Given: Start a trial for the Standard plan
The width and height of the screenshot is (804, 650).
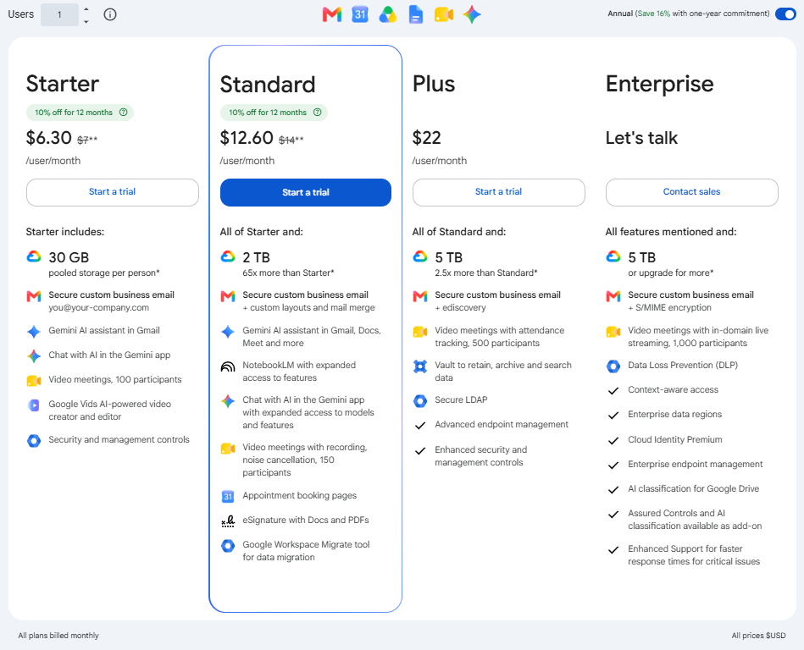Looking at the screenshot, I should pyautogui.click(x=306, y=193).
